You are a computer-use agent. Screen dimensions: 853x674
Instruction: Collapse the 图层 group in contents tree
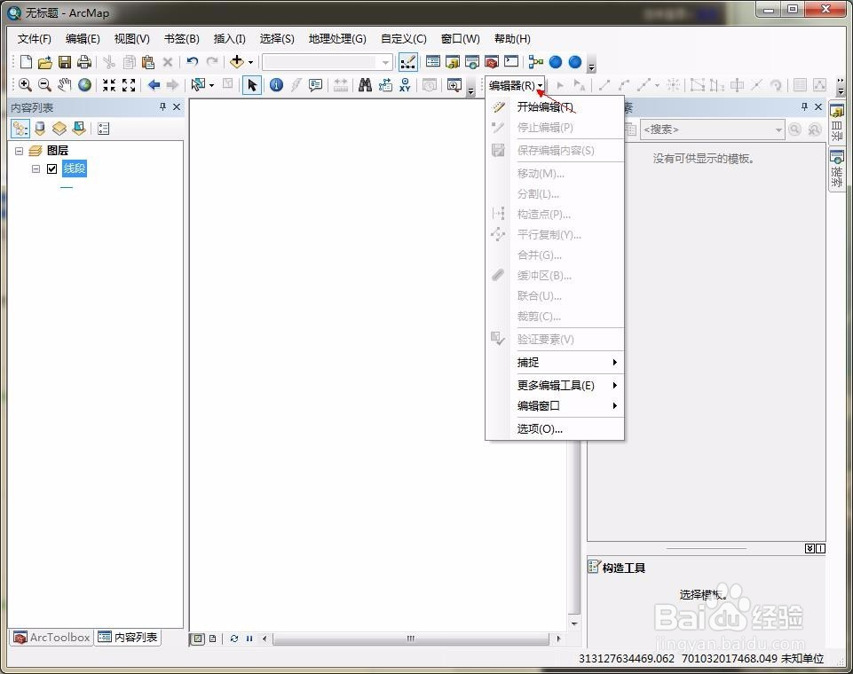click(19, 151)
